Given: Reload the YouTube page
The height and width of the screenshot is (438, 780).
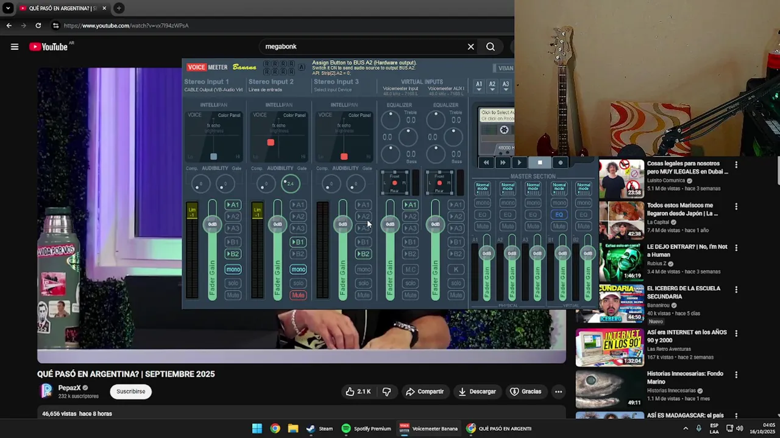Looking at the screenshot, I should coord(38,26).
